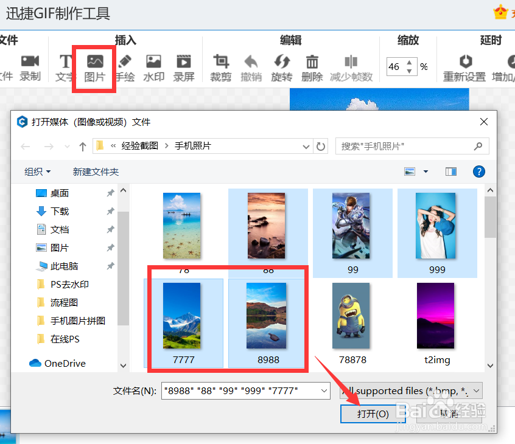The height and width of the screenshot is (444, 515).
Task: Click the forward navigation arrow in dialog
Action: [49, 147]
